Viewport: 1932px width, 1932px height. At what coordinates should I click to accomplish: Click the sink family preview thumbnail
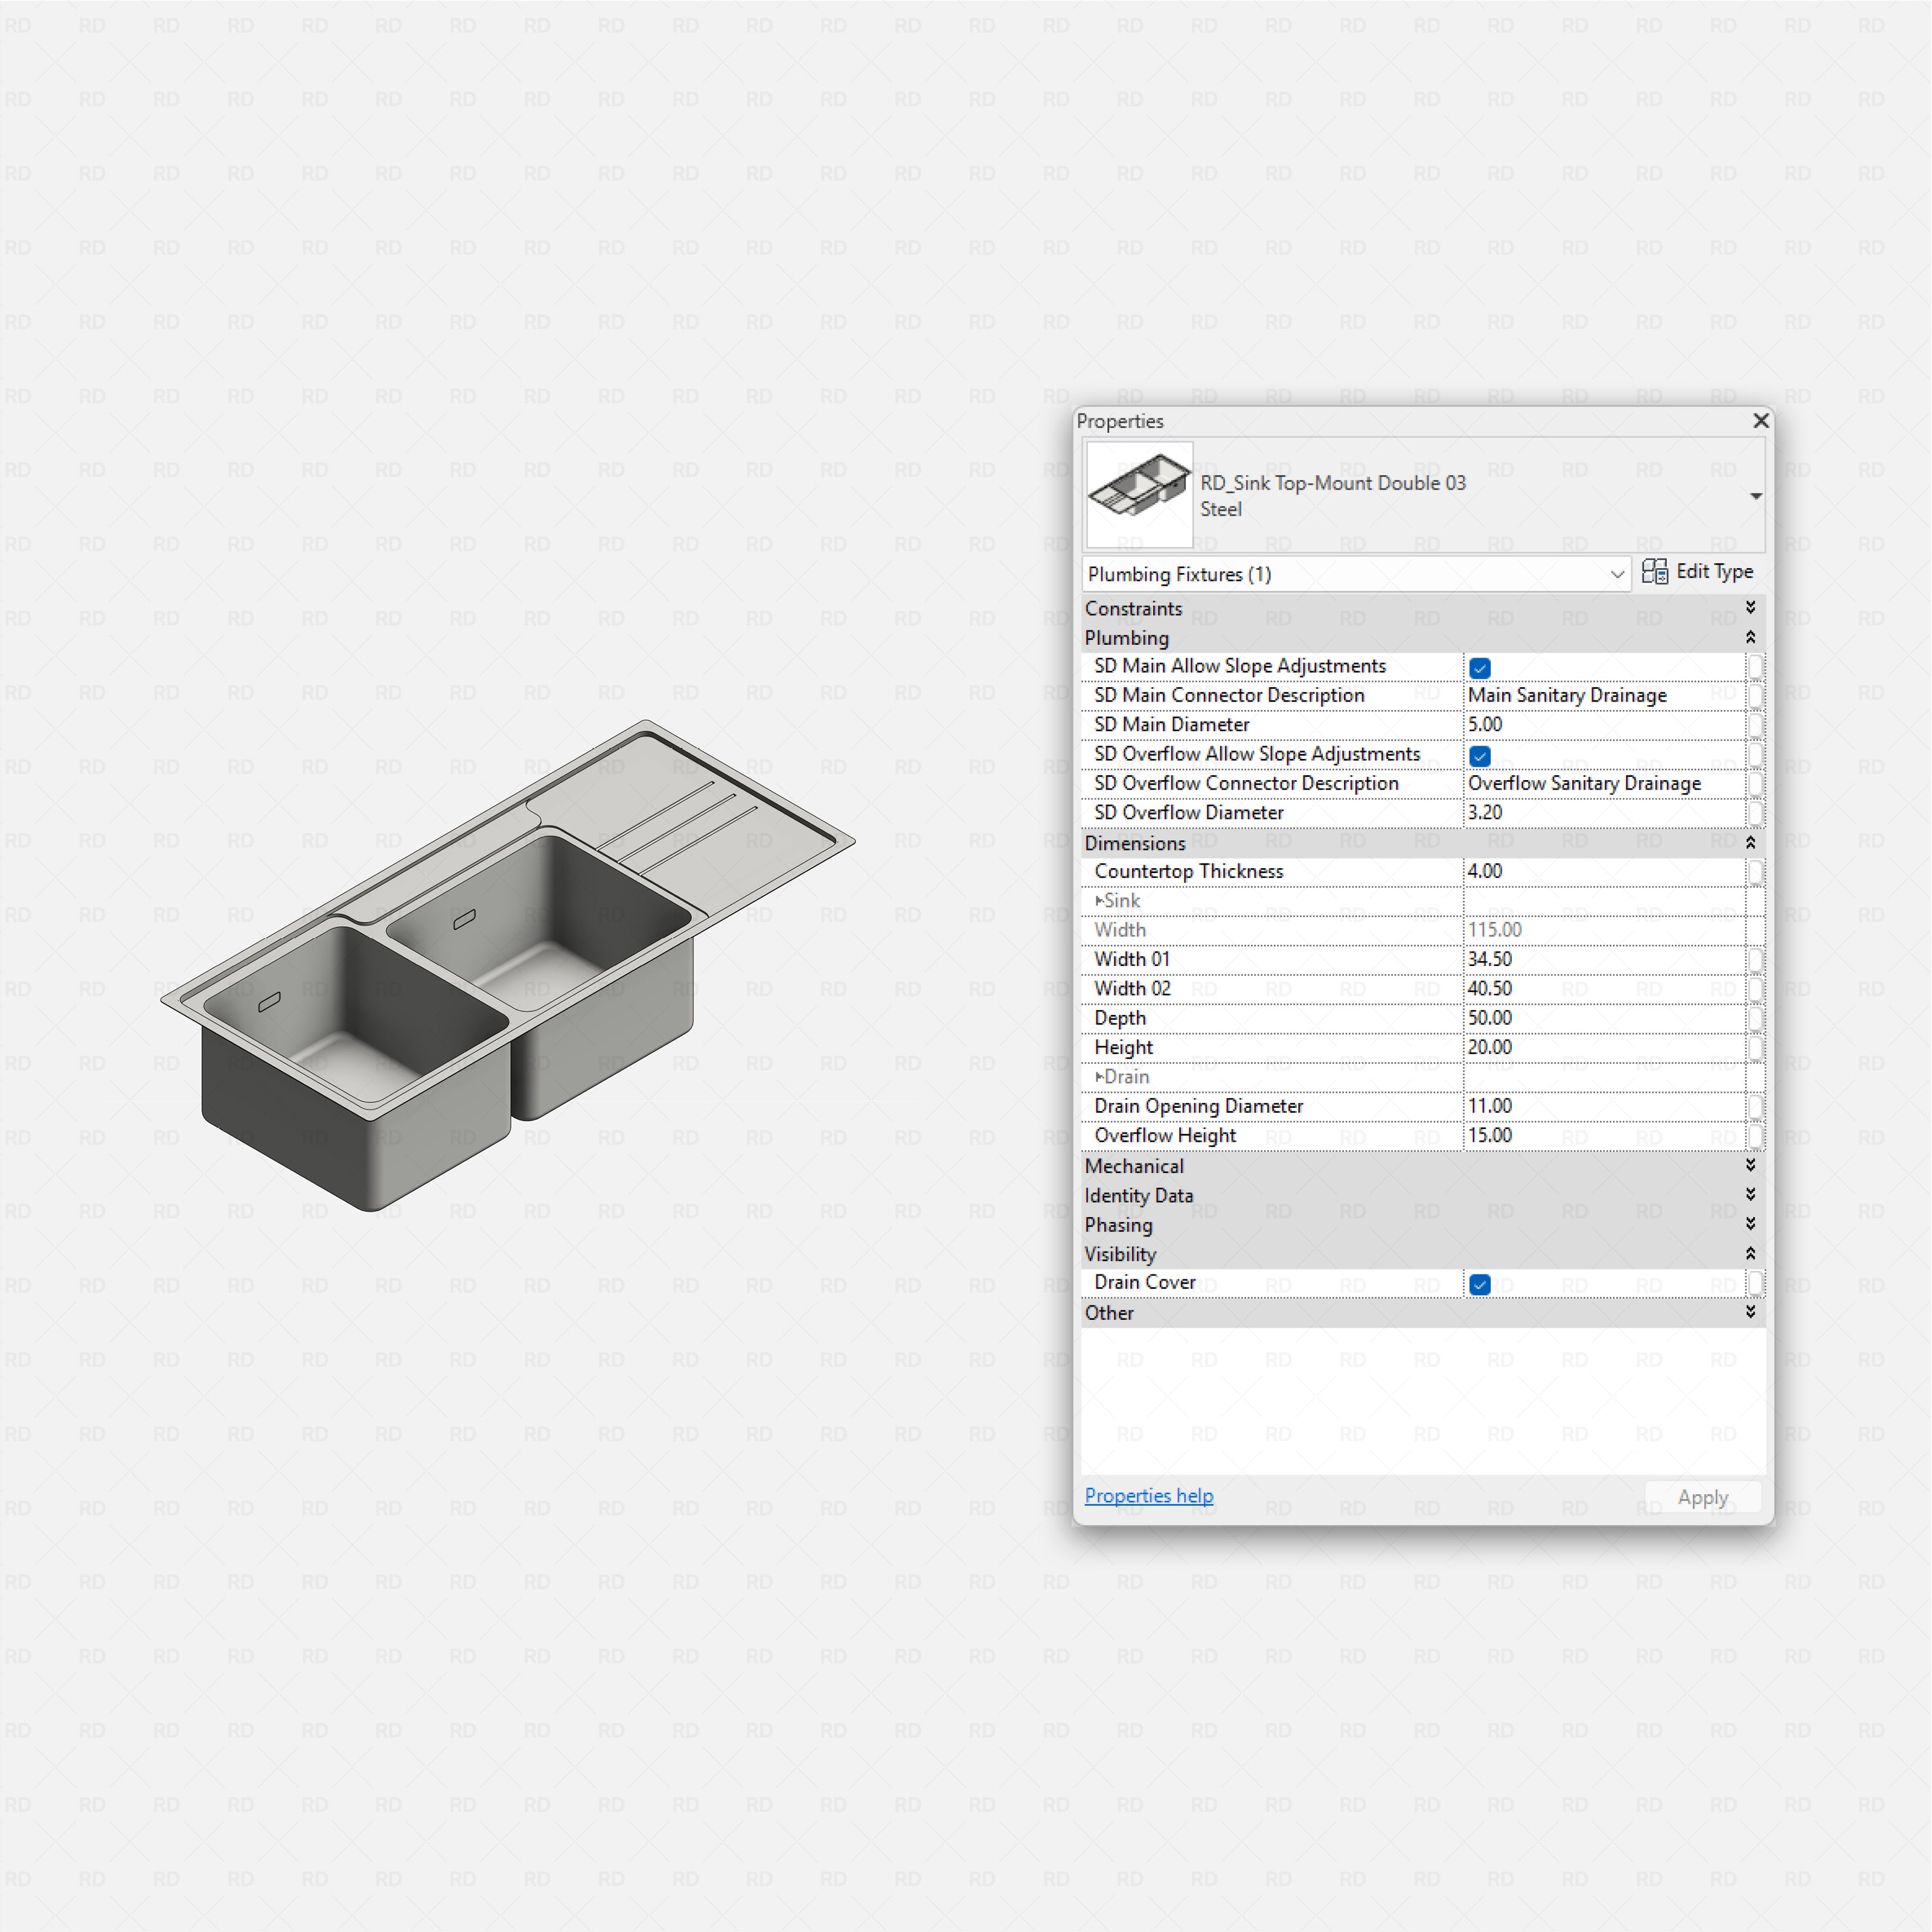[x=1139, y=494]
